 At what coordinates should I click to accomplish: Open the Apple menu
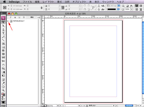pyautogui.click(x=5, y=2)
